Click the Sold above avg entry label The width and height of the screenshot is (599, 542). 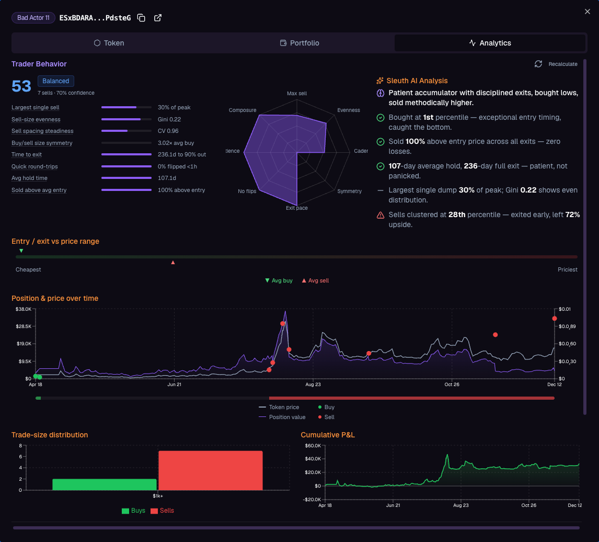[39, 190]
